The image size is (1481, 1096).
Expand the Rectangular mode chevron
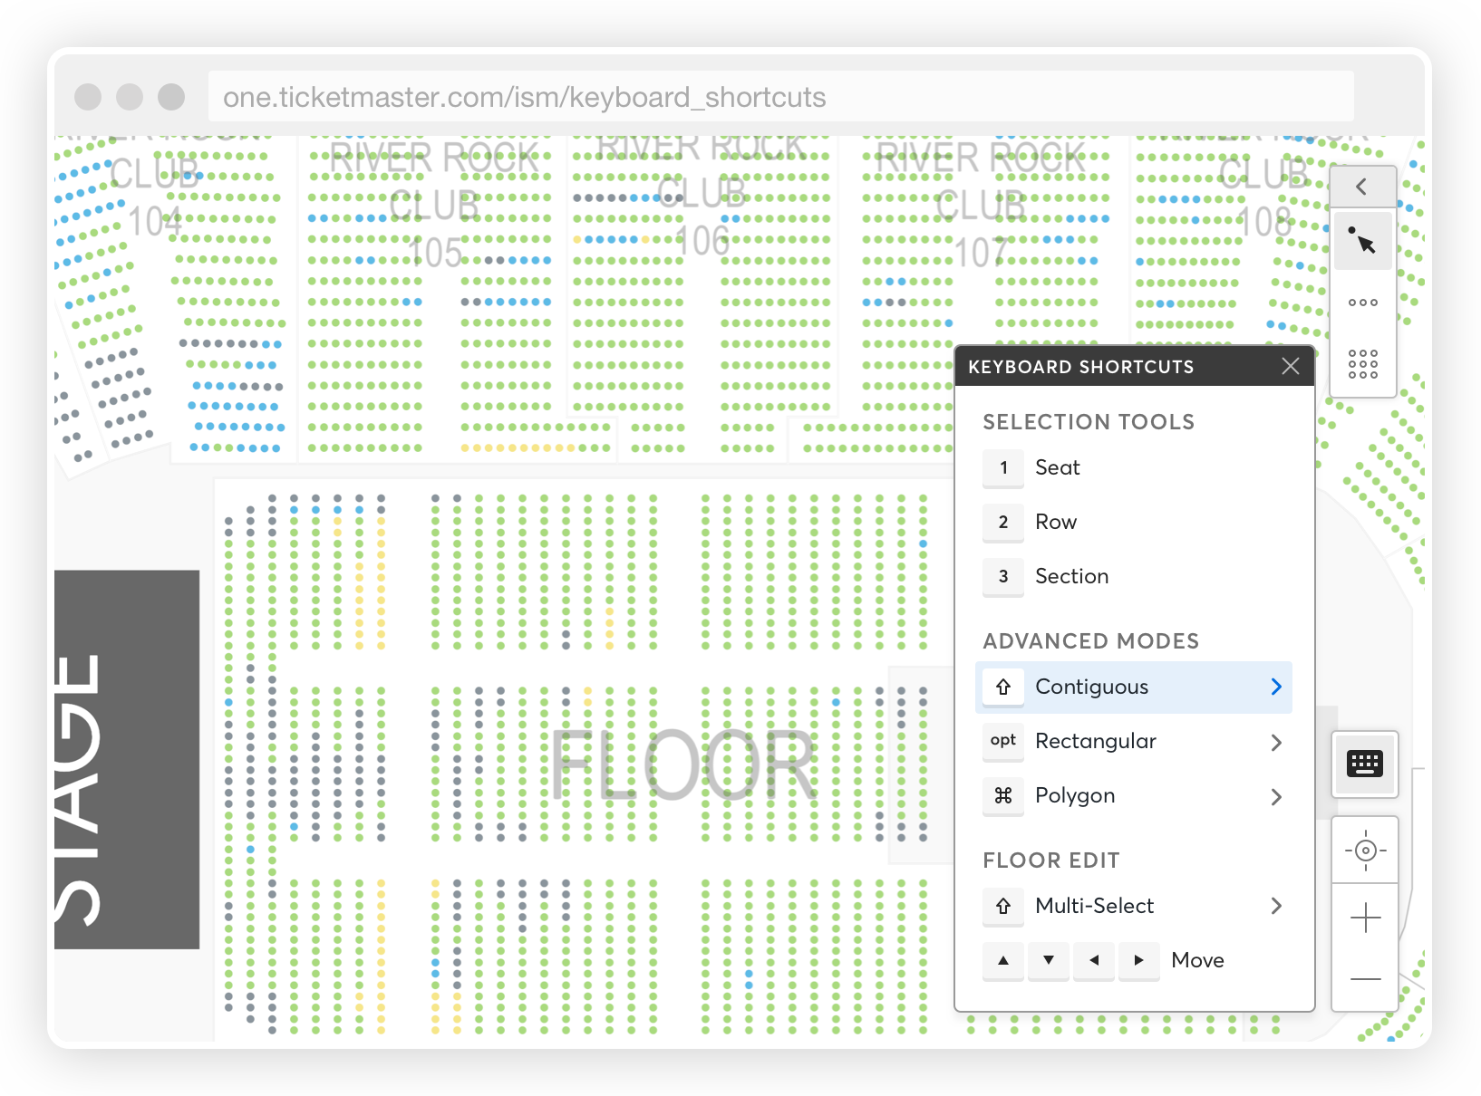[x=1276, y=743]
